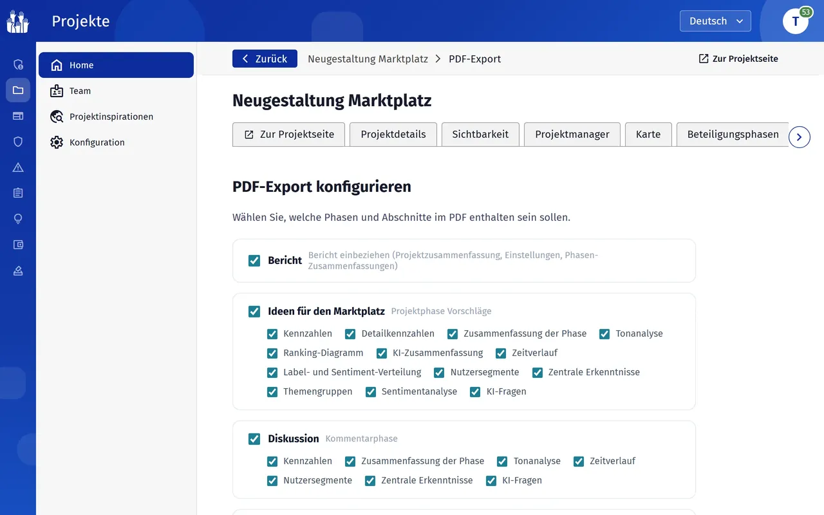Click the wallet icon in the left rail
This screenshot has height=515, width=824.
pos(18,245)
